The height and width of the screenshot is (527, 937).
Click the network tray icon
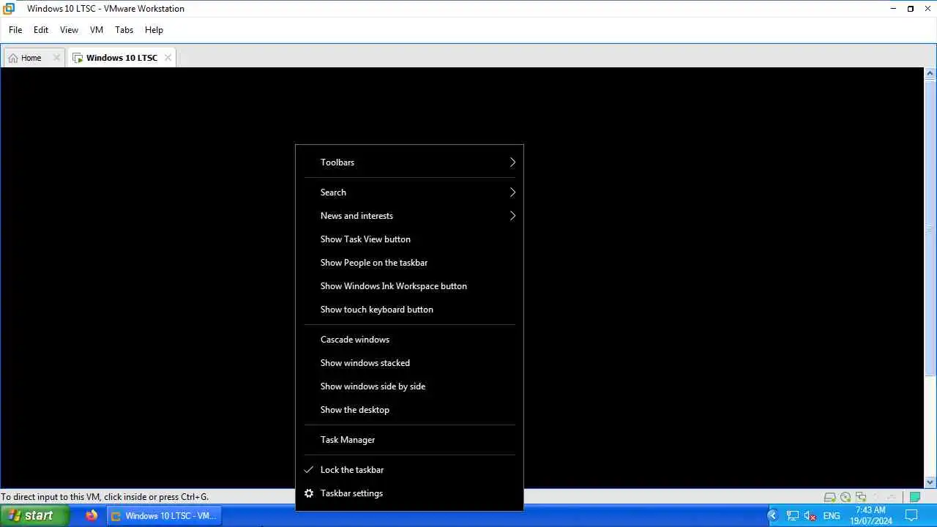793,516
